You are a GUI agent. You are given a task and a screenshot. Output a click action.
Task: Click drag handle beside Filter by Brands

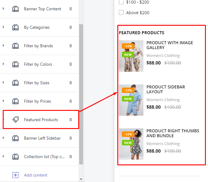pos(71,46)
